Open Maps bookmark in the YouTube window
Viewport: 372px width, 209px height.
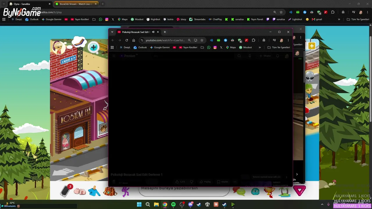click(x=231, y=47)
